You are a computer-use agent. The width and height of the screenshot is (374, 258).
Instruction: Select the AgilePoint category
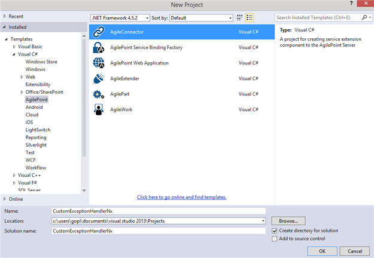coord(37,100)
